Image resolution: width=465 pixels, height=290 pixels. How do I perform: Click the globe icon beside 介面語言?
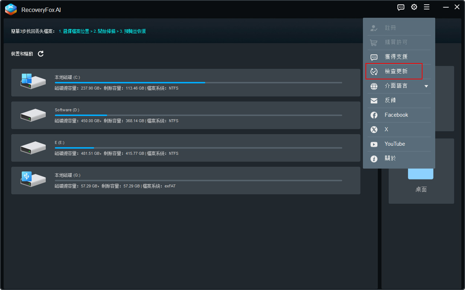374,86
